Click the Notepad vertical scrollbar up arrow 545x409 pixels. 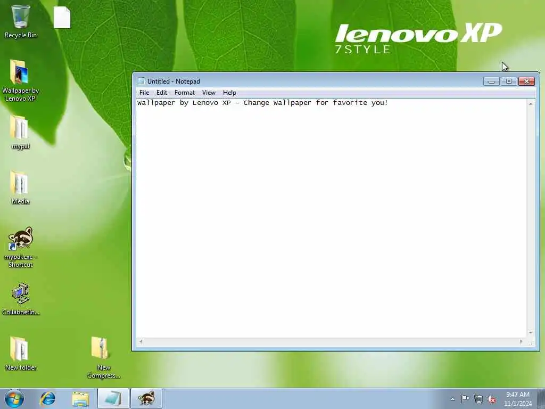531,104
